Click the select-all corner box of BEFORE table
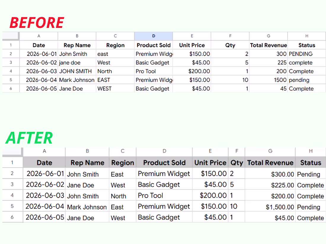This screenshot has height=244, width=326. point(10,36)
